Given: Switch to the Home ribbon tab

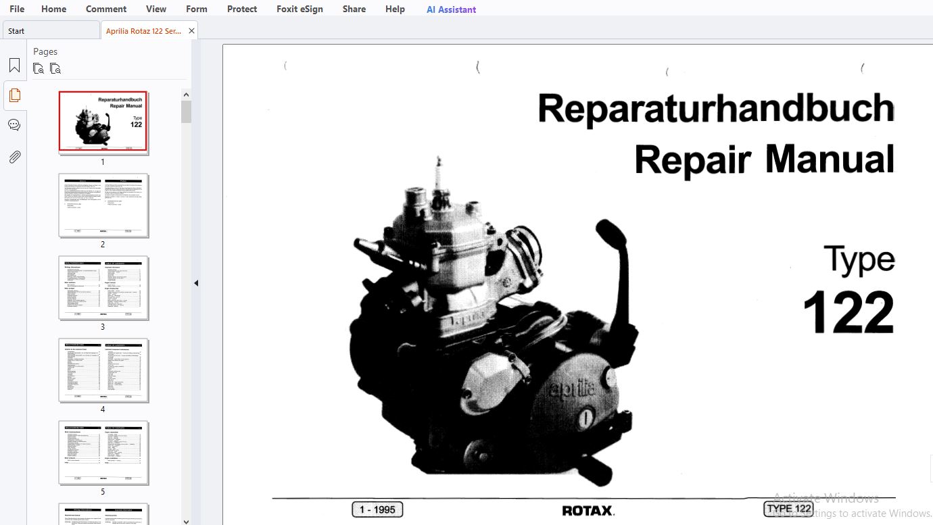Looking at the screenshot, I should (54, 9).
